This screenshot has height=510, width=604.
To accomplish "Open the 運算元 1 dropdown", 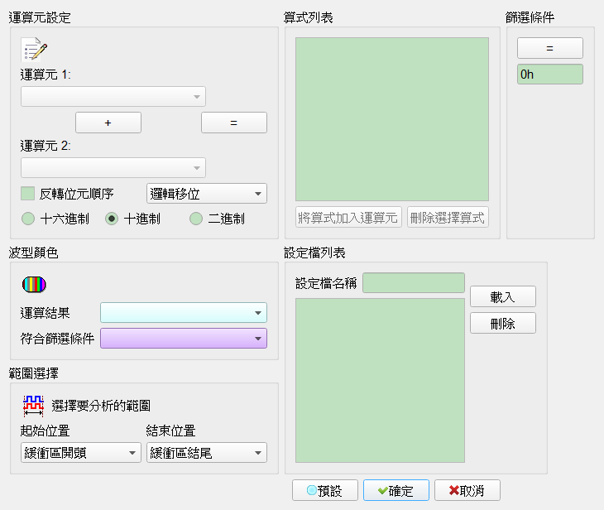I will click(x=113, y=96).
